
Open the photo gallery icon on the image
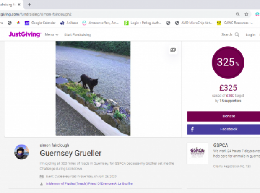coord(173,50)
